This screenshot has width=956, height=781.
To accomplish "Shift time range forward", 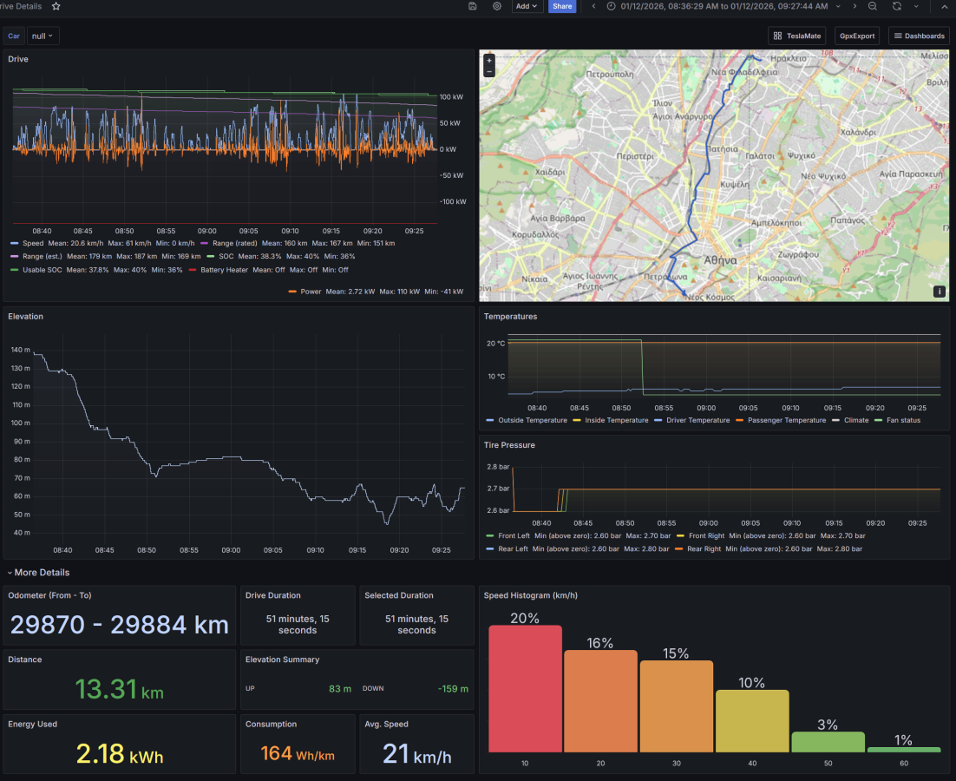I will point(855,6).
